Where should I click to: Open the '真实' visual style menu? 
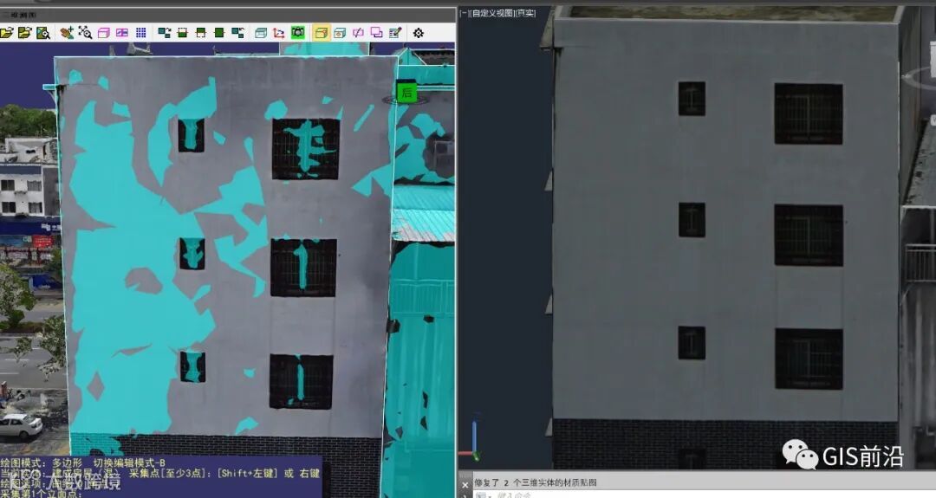click(x=524, y=13)
